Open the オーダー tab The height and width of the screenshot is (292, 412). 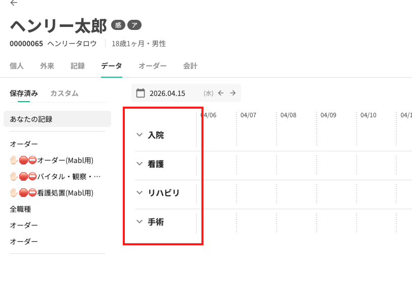[153, 66]
